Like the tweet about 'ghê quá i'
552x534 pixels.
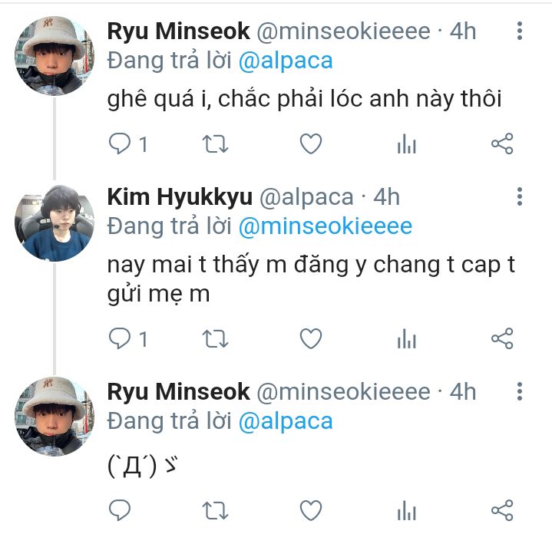pyautogui.click(x=310, y=143)
